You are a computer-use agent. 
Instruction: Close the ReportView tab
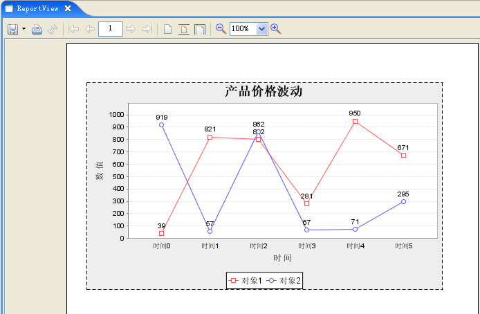[x=68, y=8]
